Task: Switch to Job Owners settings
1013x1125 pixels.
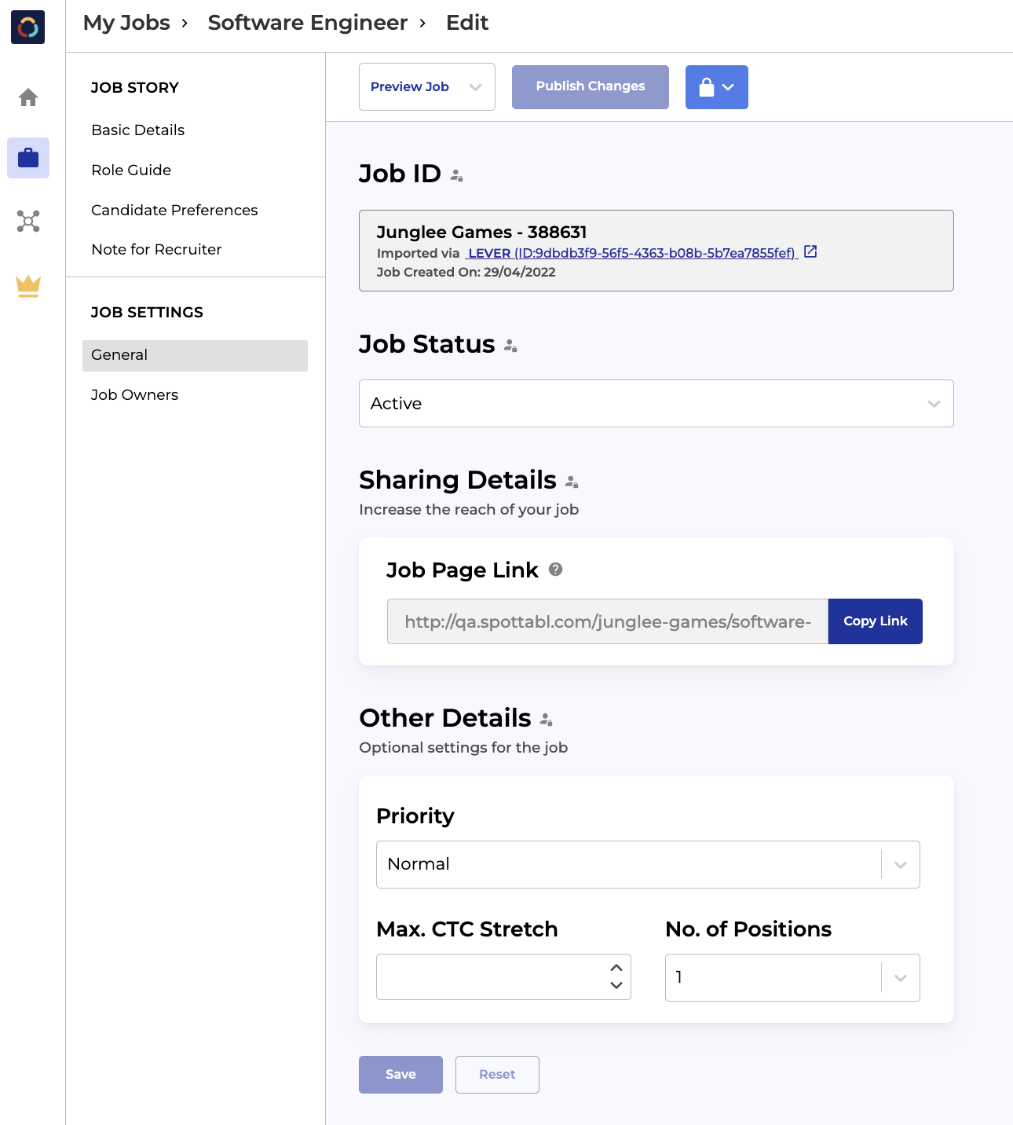Action: coord(134,394)
